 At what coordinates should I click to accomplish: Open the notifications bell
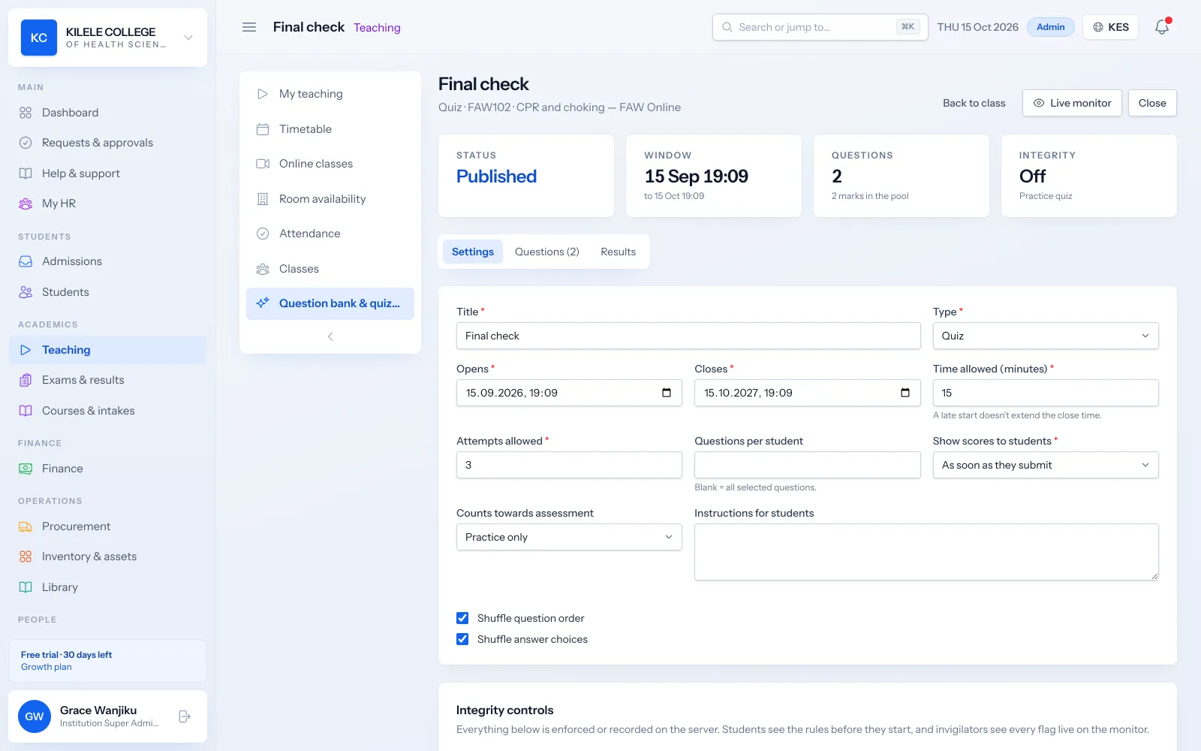point(1162,27)
